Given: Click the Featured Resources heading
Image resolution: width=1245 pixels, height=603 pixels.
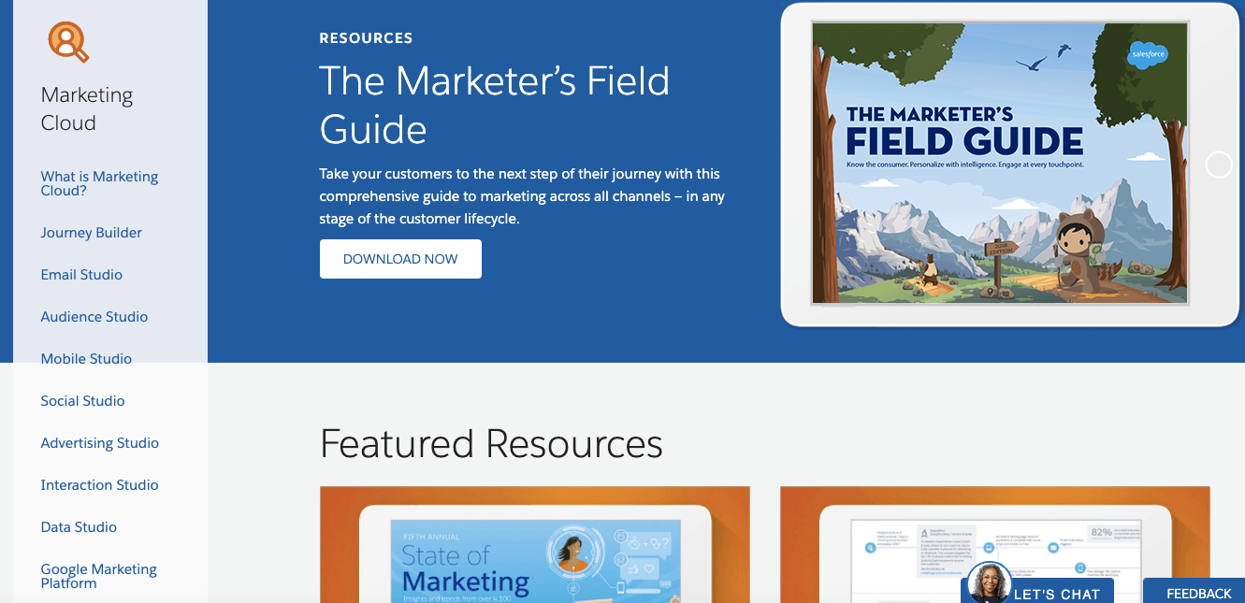Looking at the screenshot, I should [491, 443].
